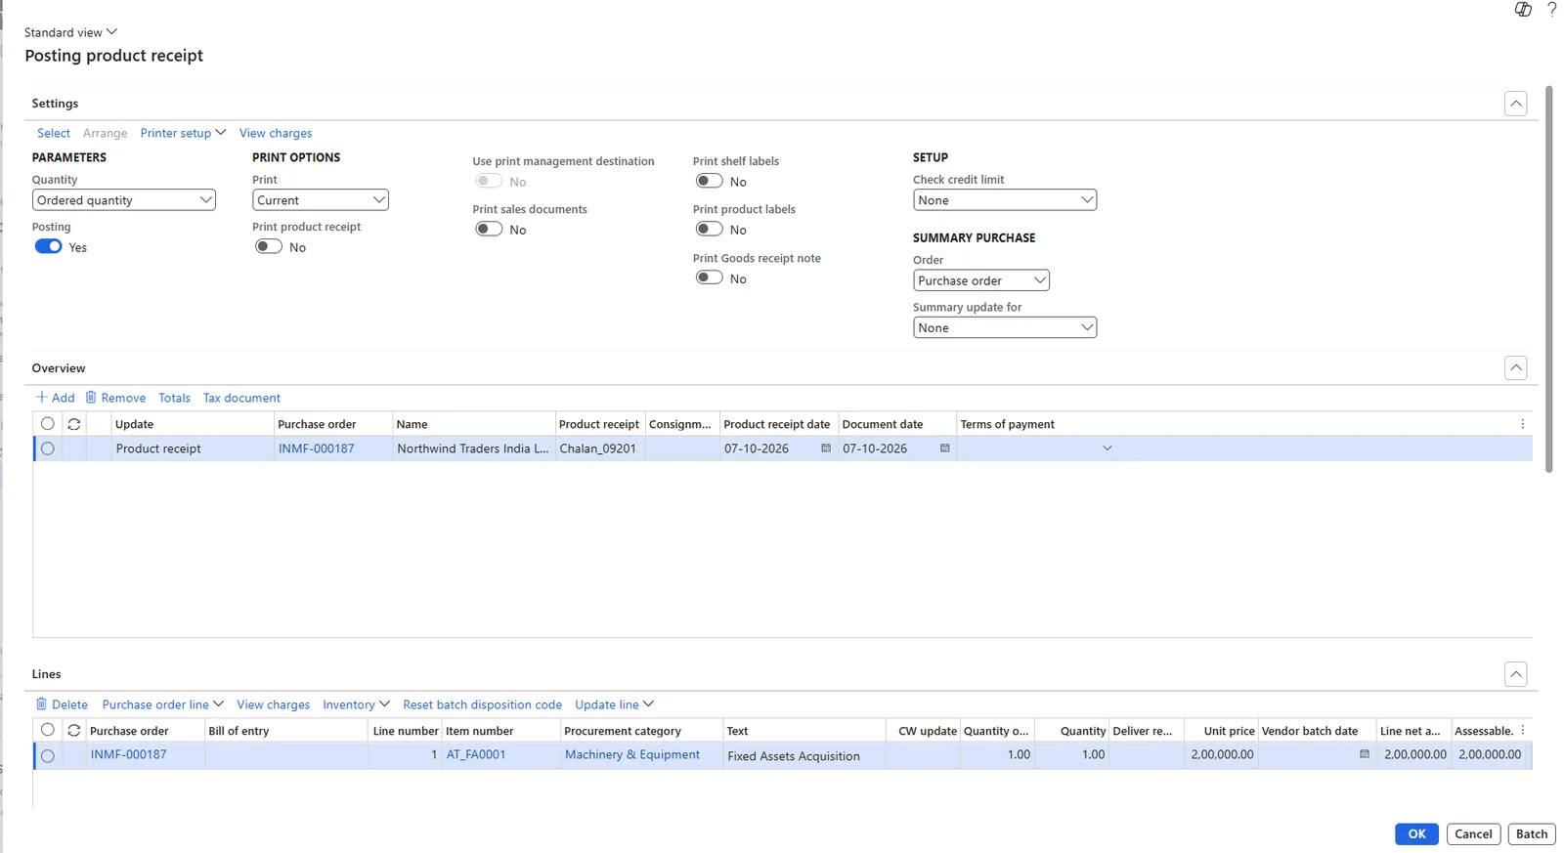Open the Copilot icon at top right
This screenshot has width=1564, height=853.
(x=1522, y=10)
